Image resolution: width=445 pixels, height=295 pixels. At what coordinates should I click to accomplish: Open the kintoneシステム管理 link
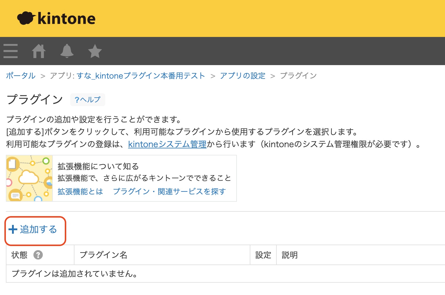tap(167, 144)
